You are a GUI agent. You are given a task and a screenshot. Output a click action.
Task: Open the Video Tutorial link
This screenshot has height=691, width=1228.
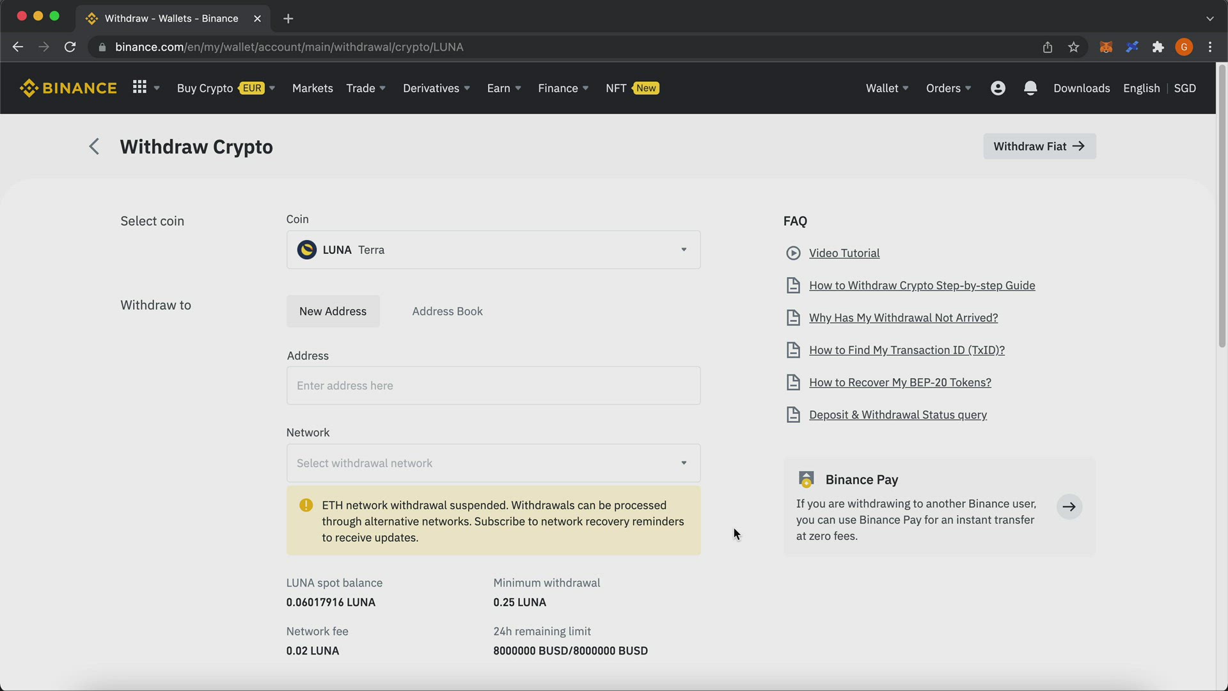pos(844,253)
